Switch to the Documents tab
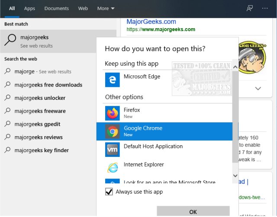Image resolution: width=277 pixels, height=217 pixels. 57,8
